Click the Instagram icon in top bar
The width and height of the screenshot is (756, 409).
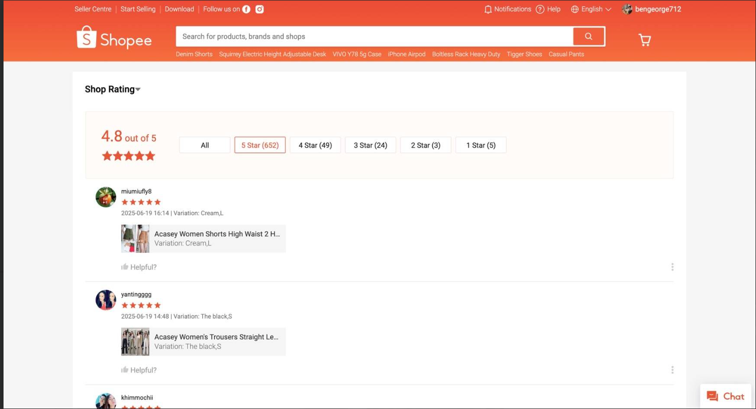[x=260, y=9]
